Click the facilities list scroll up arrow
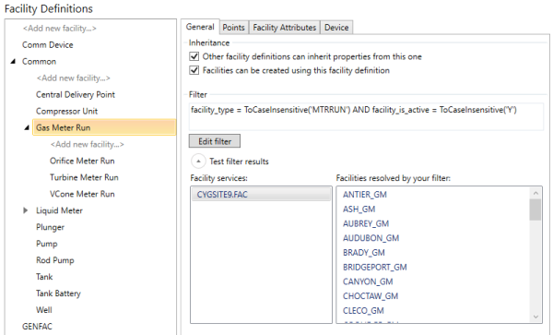Image resolution: width=553 pixels, height=335 pixels. [535, 193]
